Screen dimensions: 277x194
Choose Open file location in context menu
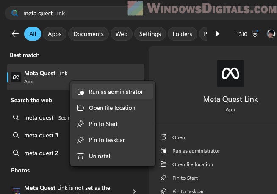[113, 108]
